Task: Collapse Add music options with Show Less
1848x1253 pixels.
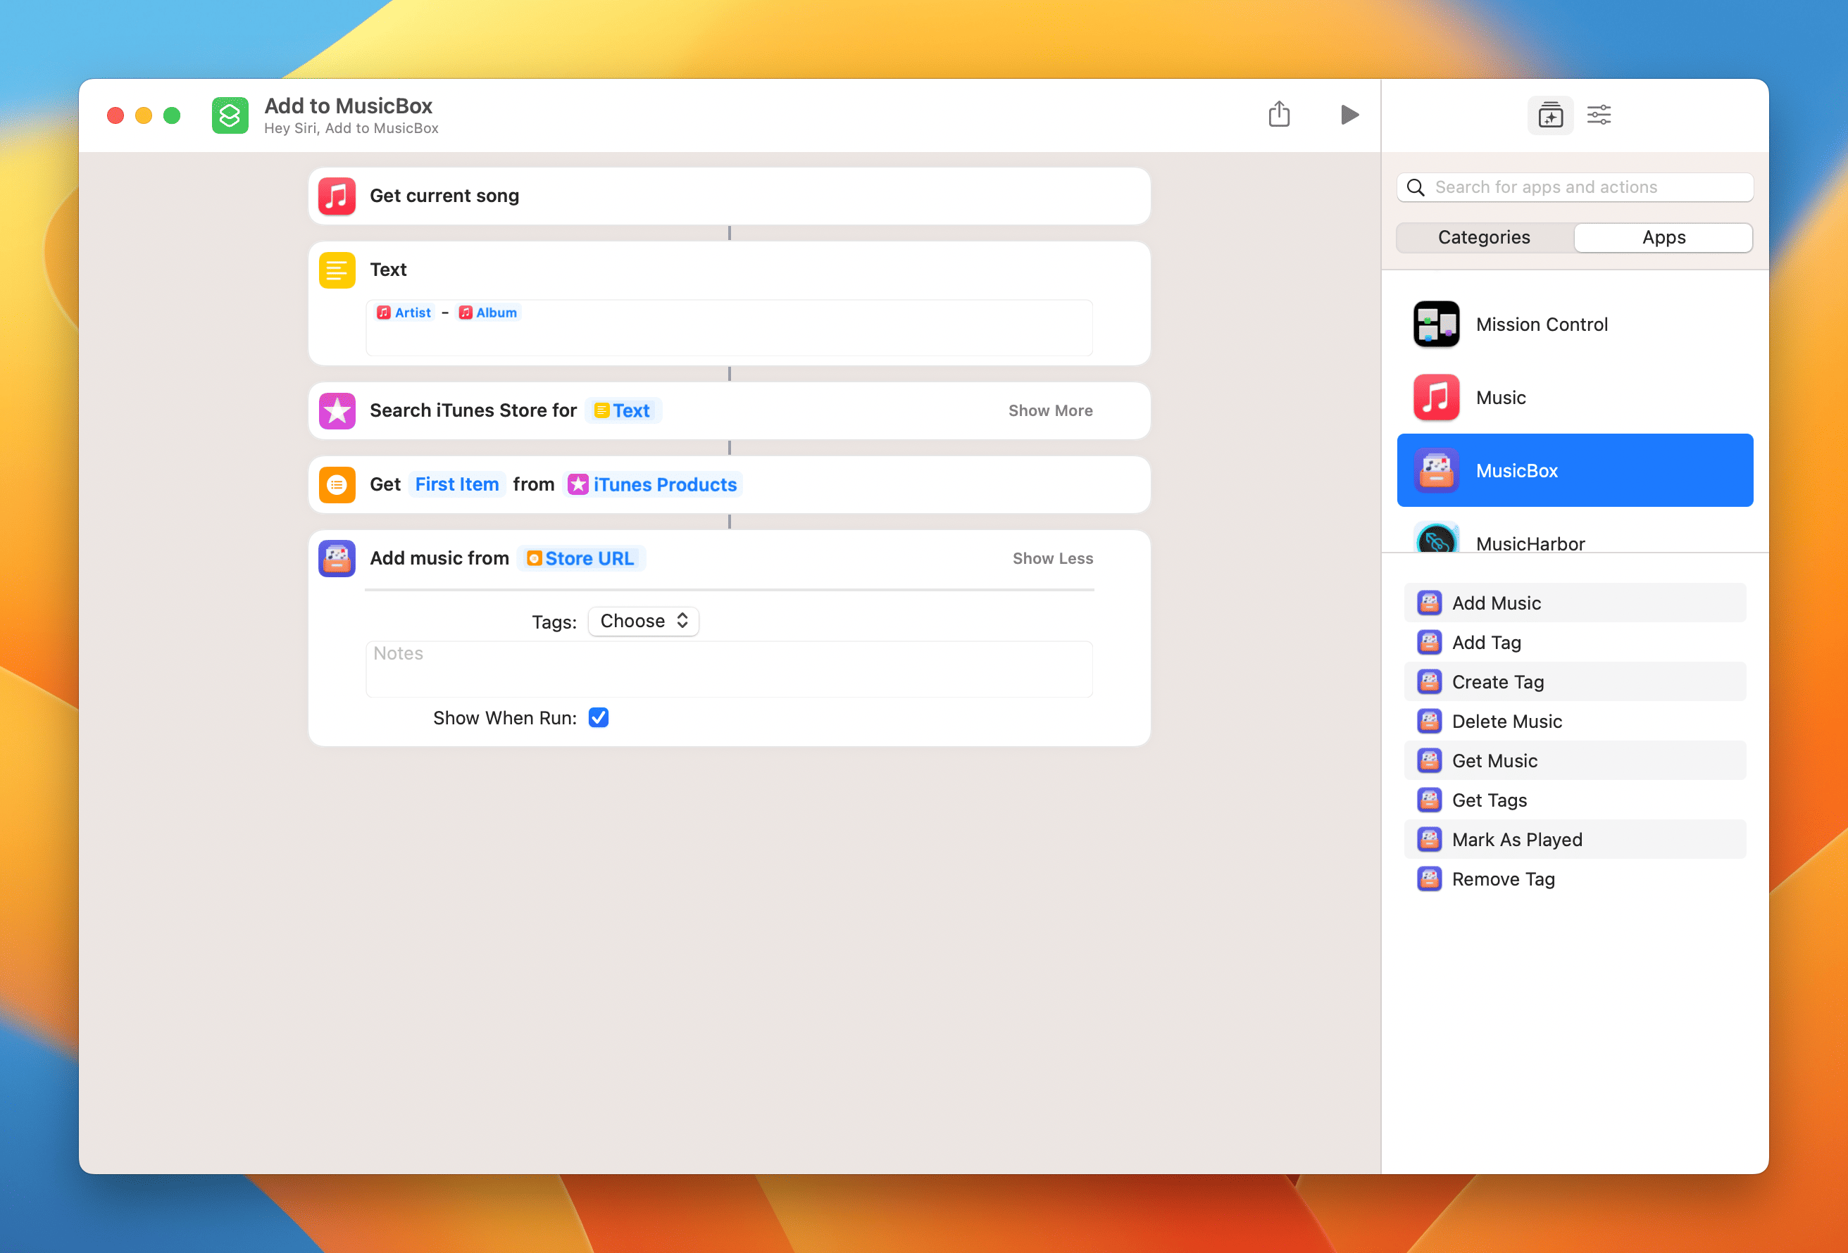Action: [1053, 559]
